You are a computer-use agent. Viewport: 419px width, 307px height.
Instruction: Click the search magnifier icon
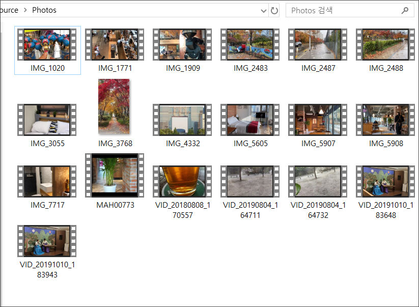[405, 11]
